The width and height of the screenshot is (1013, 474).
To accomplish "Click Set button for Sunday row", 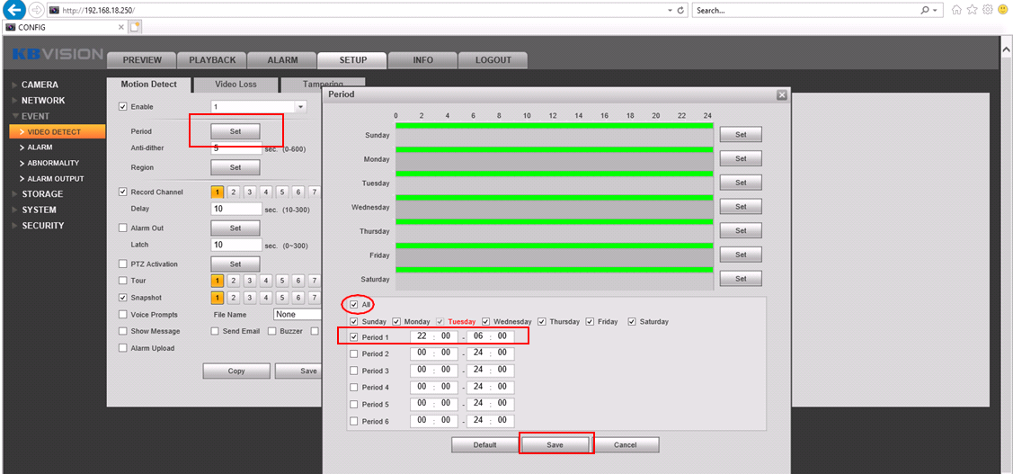I will point(741,135).
